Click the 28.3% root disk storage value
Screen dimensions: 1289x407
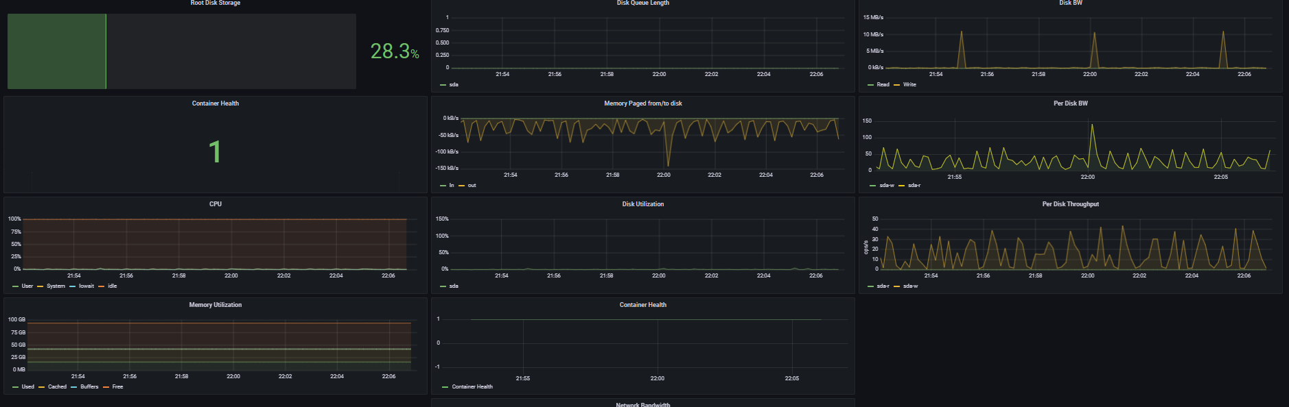(394, 51)
